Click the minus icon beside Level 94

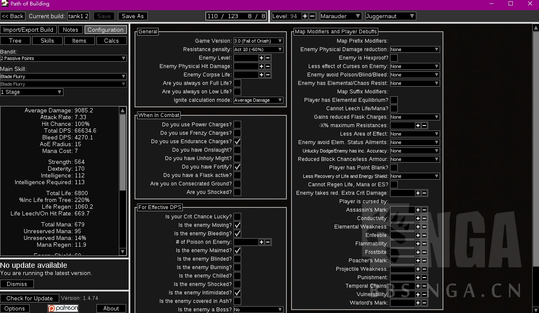312,16
